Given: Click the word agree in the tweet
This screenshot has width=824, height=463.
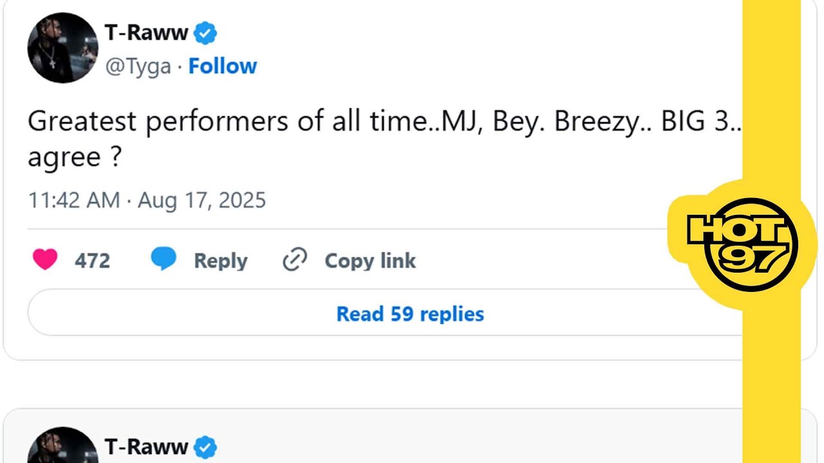Looking at the screenshot, I should (x=64, y=158).
